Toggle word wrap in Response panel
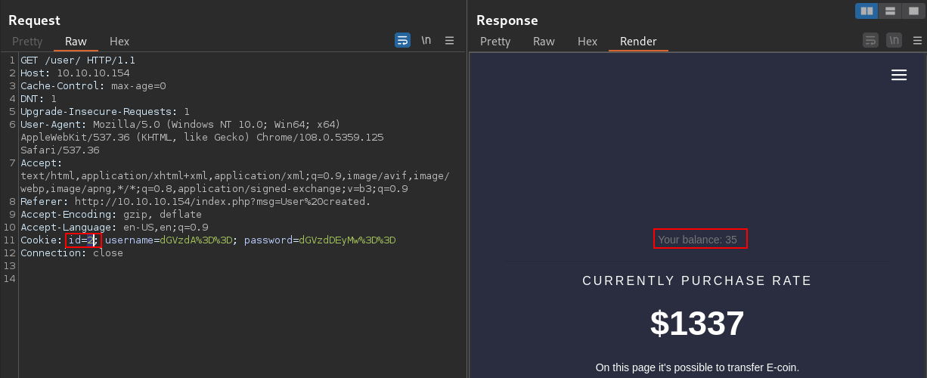 (x=871, y=40)
